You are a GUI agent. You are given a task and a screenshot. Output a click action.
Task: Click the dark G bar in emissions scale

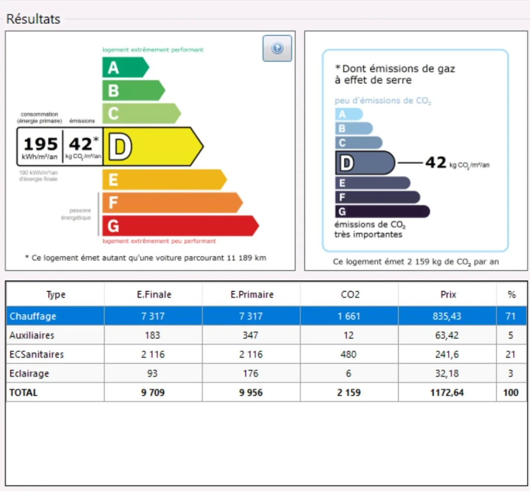382,211
